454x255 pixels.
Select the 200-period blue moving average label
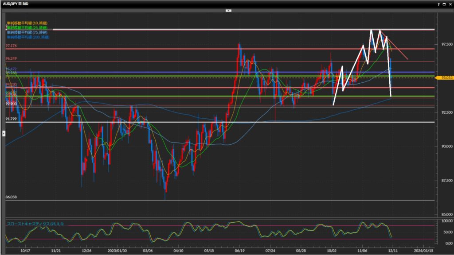pos(28,37)
